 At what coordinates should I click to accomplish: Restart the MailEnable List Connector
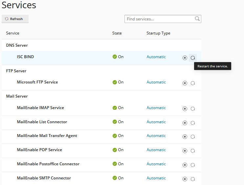tap(193, 123)
